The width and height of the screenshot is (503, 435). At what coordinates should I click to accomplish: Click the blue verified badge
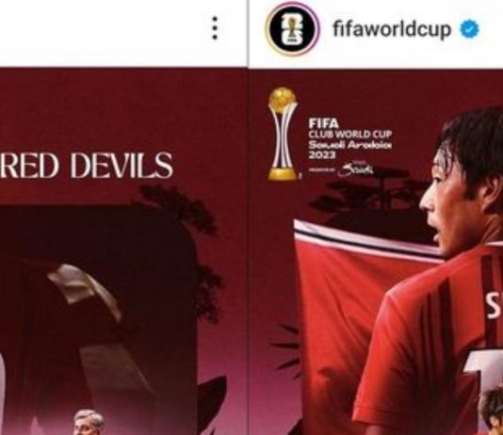pyautogui.click(x=469, y=29)
